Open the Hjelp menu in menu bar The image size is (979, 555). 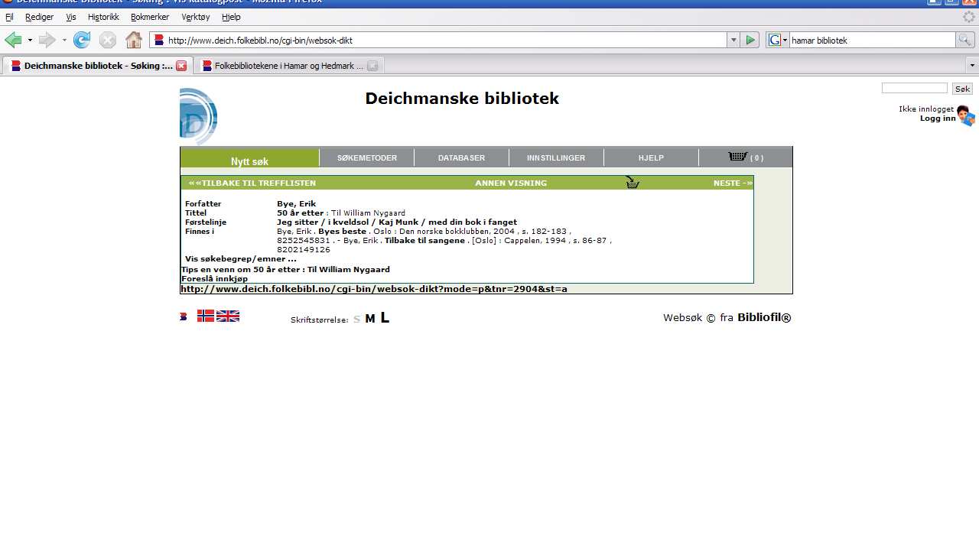[231, 17]
